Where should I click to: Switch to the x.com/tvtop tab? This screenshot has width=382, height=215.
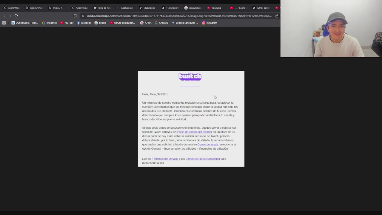(x=34, y=8)
